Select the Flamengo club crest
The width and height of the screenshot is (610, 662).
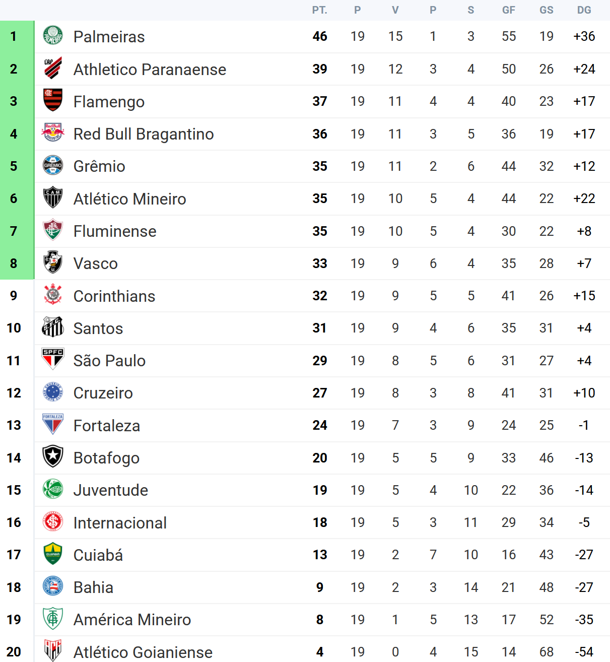coord(53,101)
